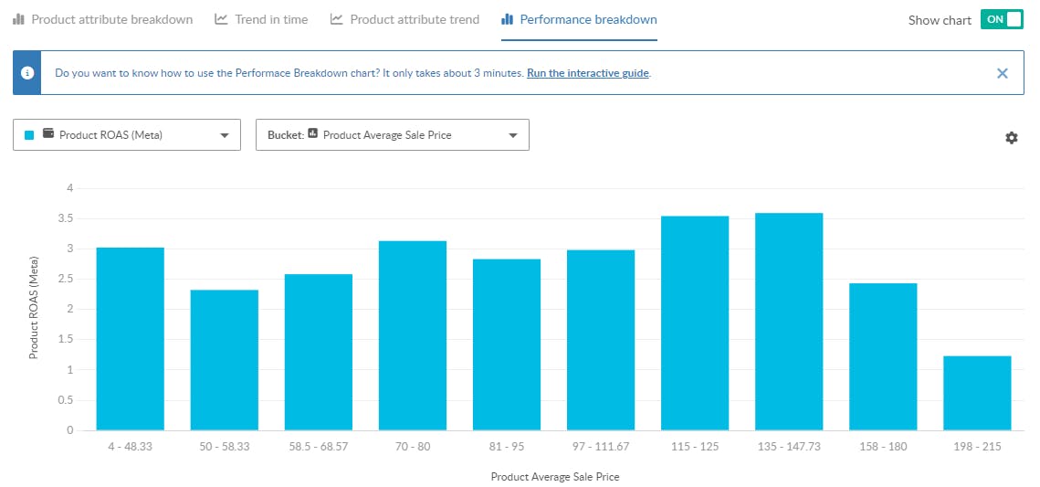Click the wallet icon in the metric selector
This screenshot has height=487, width=1040.
48,134
